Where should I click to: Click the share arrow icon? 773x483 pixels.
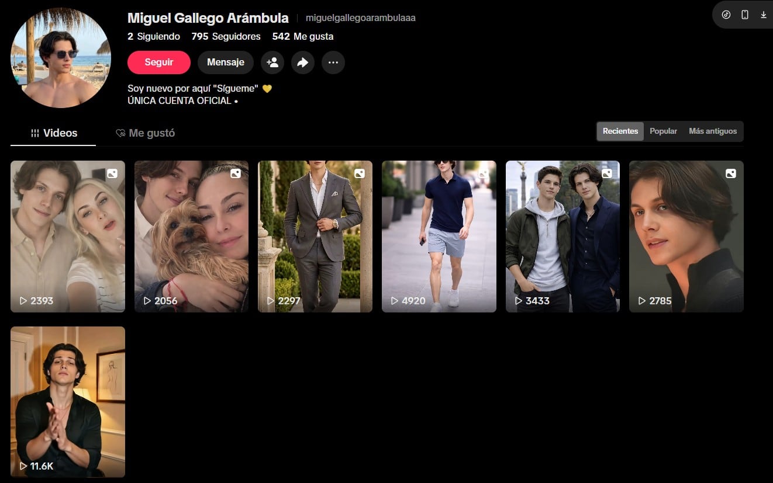(x=303, y=62)
